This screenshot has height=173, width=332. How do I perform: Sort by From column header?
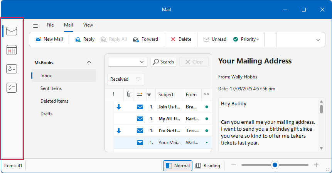point(192,94)
